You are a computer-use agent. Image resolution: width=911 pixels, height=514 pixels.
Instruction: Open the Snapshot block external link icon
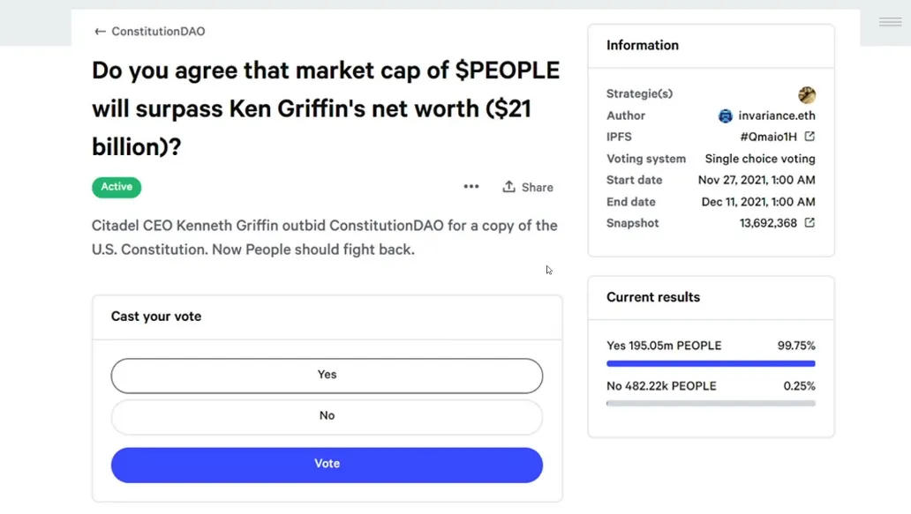(x=809, y=223)
